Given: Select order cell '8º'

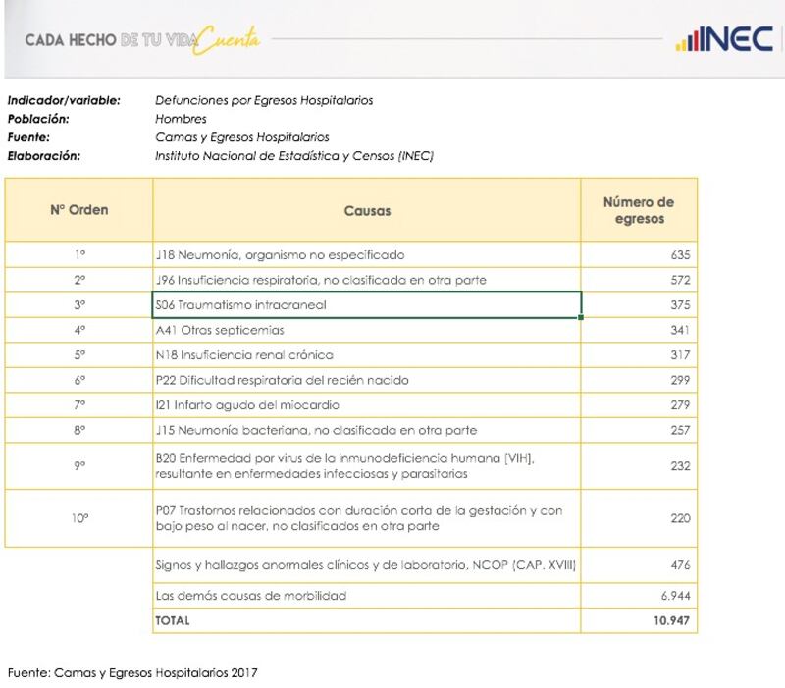Looking at the screenshot, I should [79, 430].
